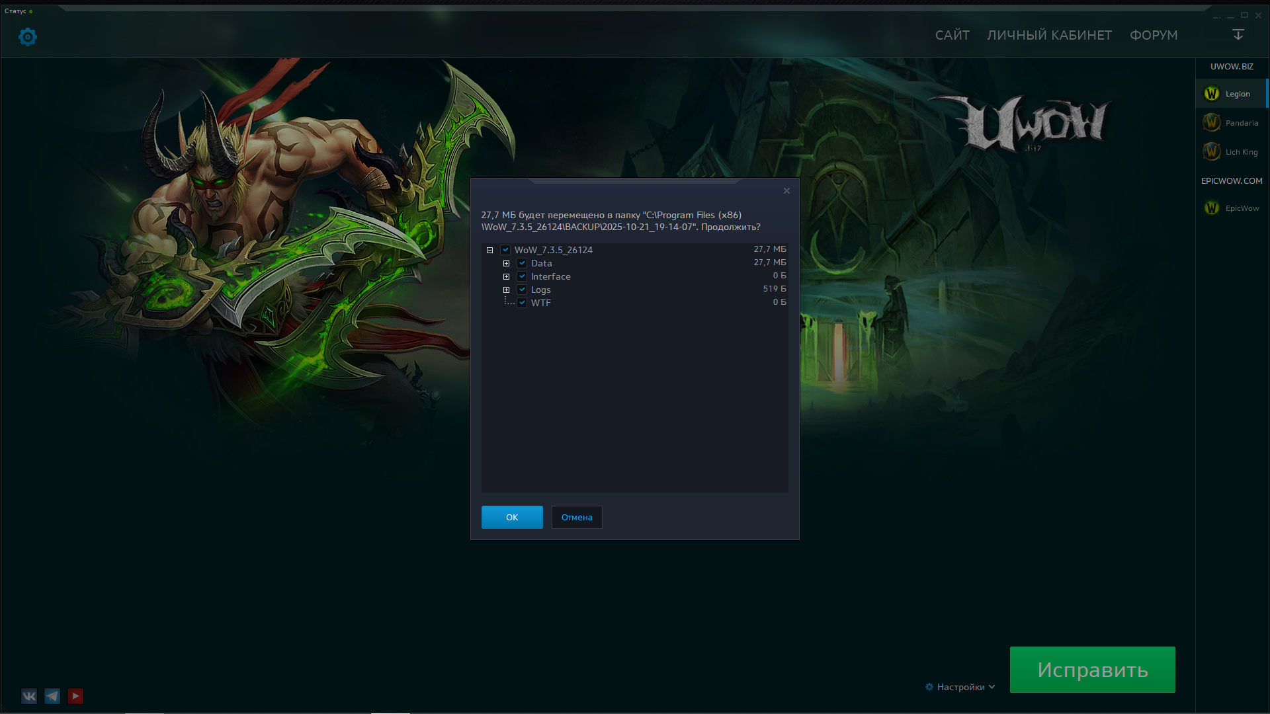Image resolution: width=1270 pixels, height=714 pixels.
Task: Open the ЛИЧНЫЙ КАБИНЕТ menu link
Action: [x=1049, y=35]
